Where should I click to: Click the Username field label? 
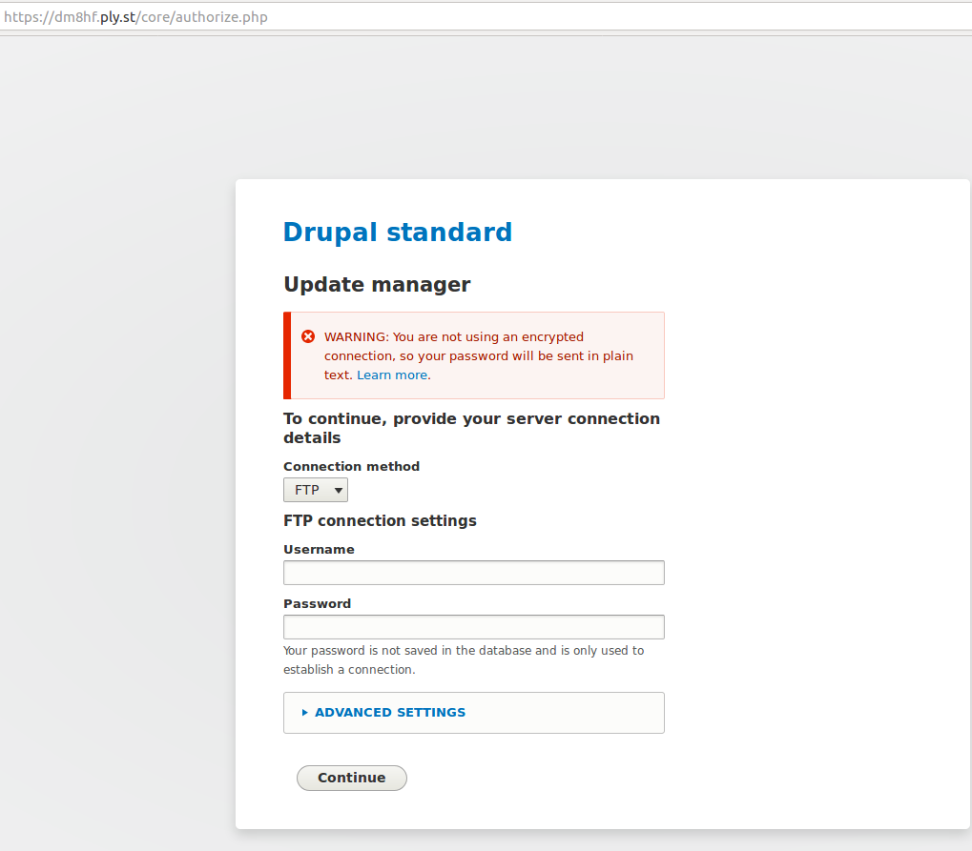click(x=319, y=549)
